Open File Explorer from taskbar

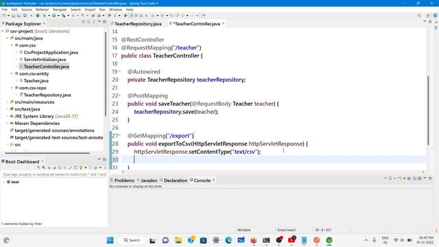pyautogui.click(x=178, y=240)
